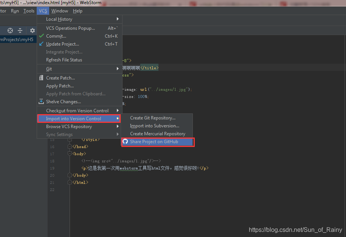Click the commented img line

tap(121, 161)
